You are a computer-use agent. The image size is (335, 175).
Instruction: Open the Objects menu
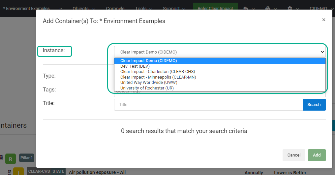(x=84, y=9)
